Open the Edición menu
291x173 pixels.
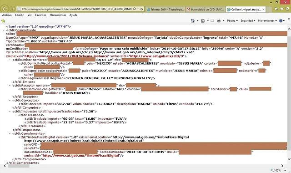20,15
